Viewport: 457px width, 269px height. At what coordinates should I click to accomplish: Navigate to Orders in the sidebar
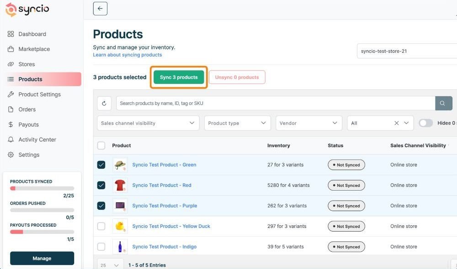tap(27, 109)
